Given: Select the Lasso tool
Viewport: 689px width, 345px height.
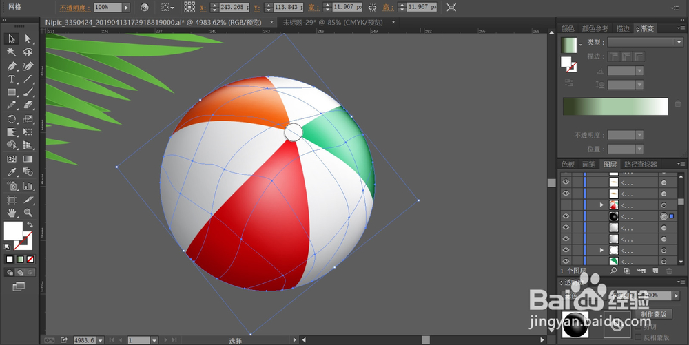Looking at the screenshot, I should (x=28, y=52).
